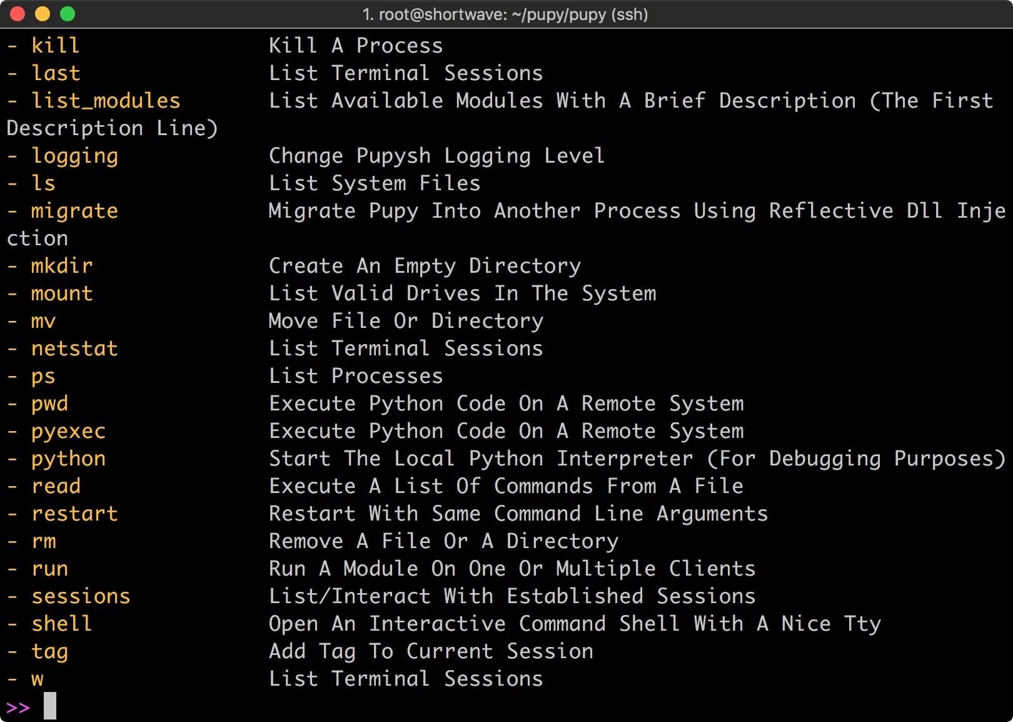
Task: Click the terminal title 'root@shortwave: ~/pupy/pupy (ssh)'
Action: click(505, 14)
